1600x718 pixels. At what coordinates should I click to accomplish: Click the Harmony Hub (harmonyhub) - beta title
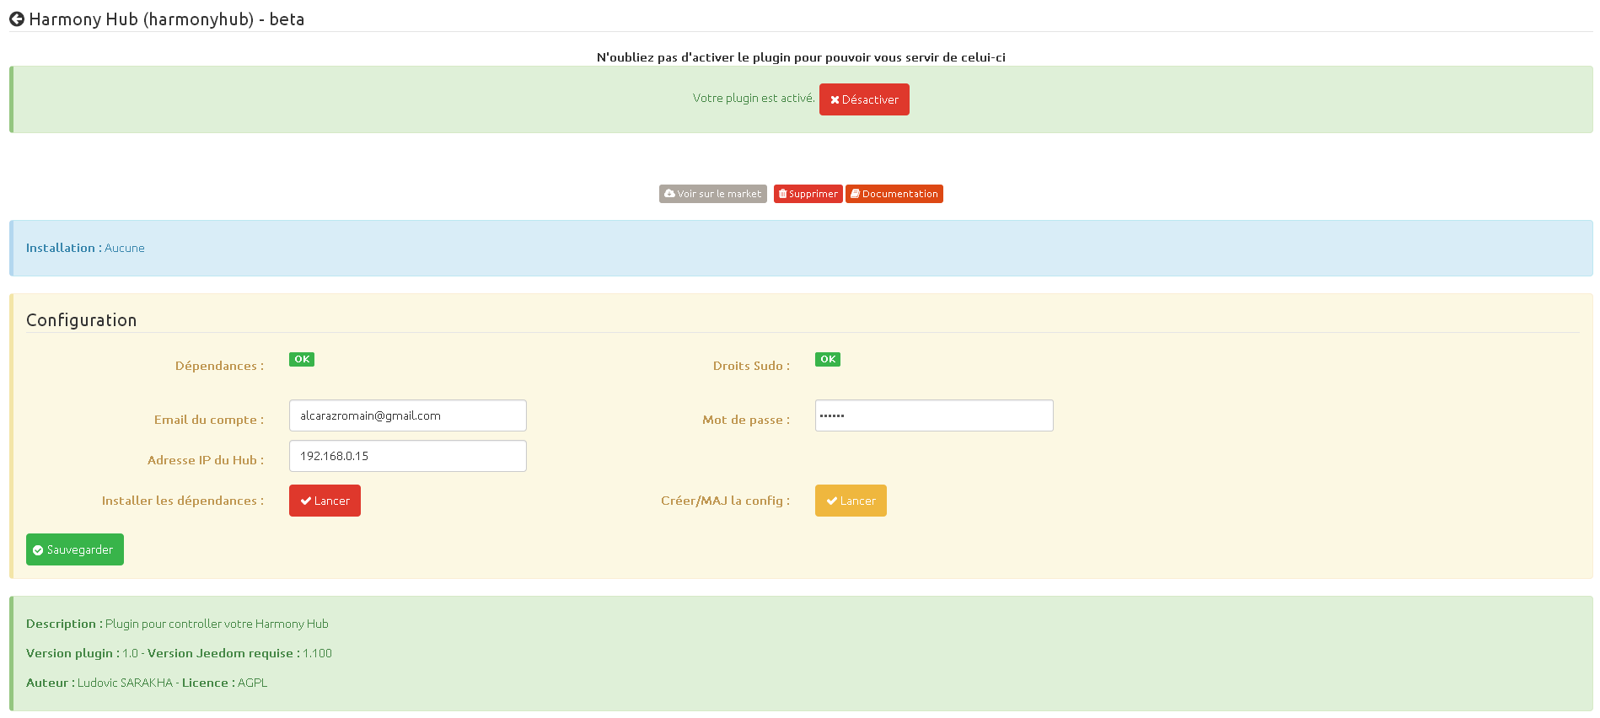click(167, 19)
